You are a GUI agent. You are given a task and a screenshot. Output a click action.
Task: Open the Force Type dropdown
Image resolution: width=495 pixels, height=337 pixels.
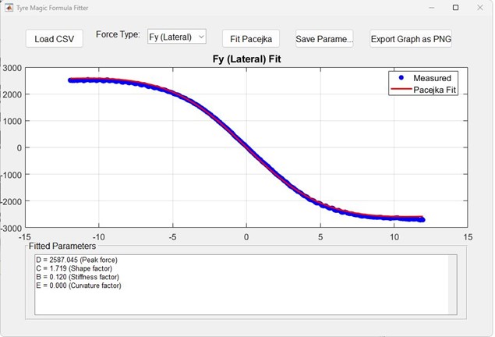click(177, 37)
